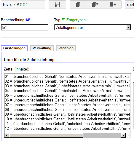The height and width of the screenshot is (141, 134).
Task: Click the dropdown arrow of Typ selector
Action: (128, 27)
